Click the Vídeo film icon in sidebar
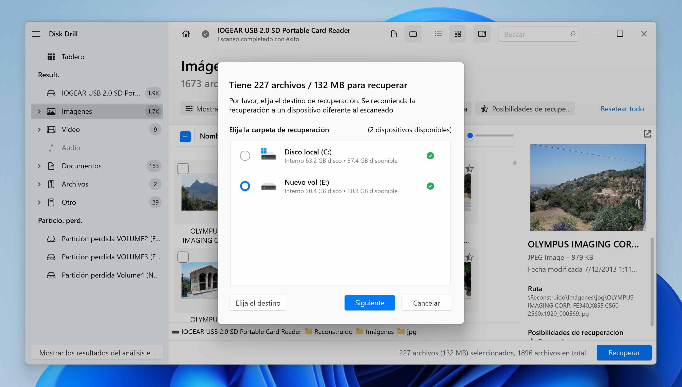682x387 pixels. point(51,129)
